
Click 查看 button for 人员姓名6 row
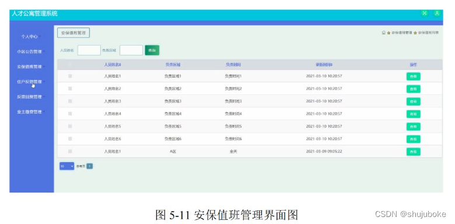point(413,139)
